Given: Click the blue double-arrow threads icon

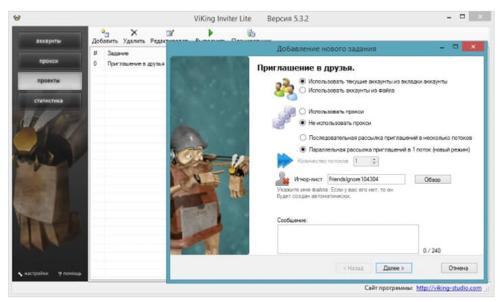Looking at the screenshot, I should (x=285, y=160).
